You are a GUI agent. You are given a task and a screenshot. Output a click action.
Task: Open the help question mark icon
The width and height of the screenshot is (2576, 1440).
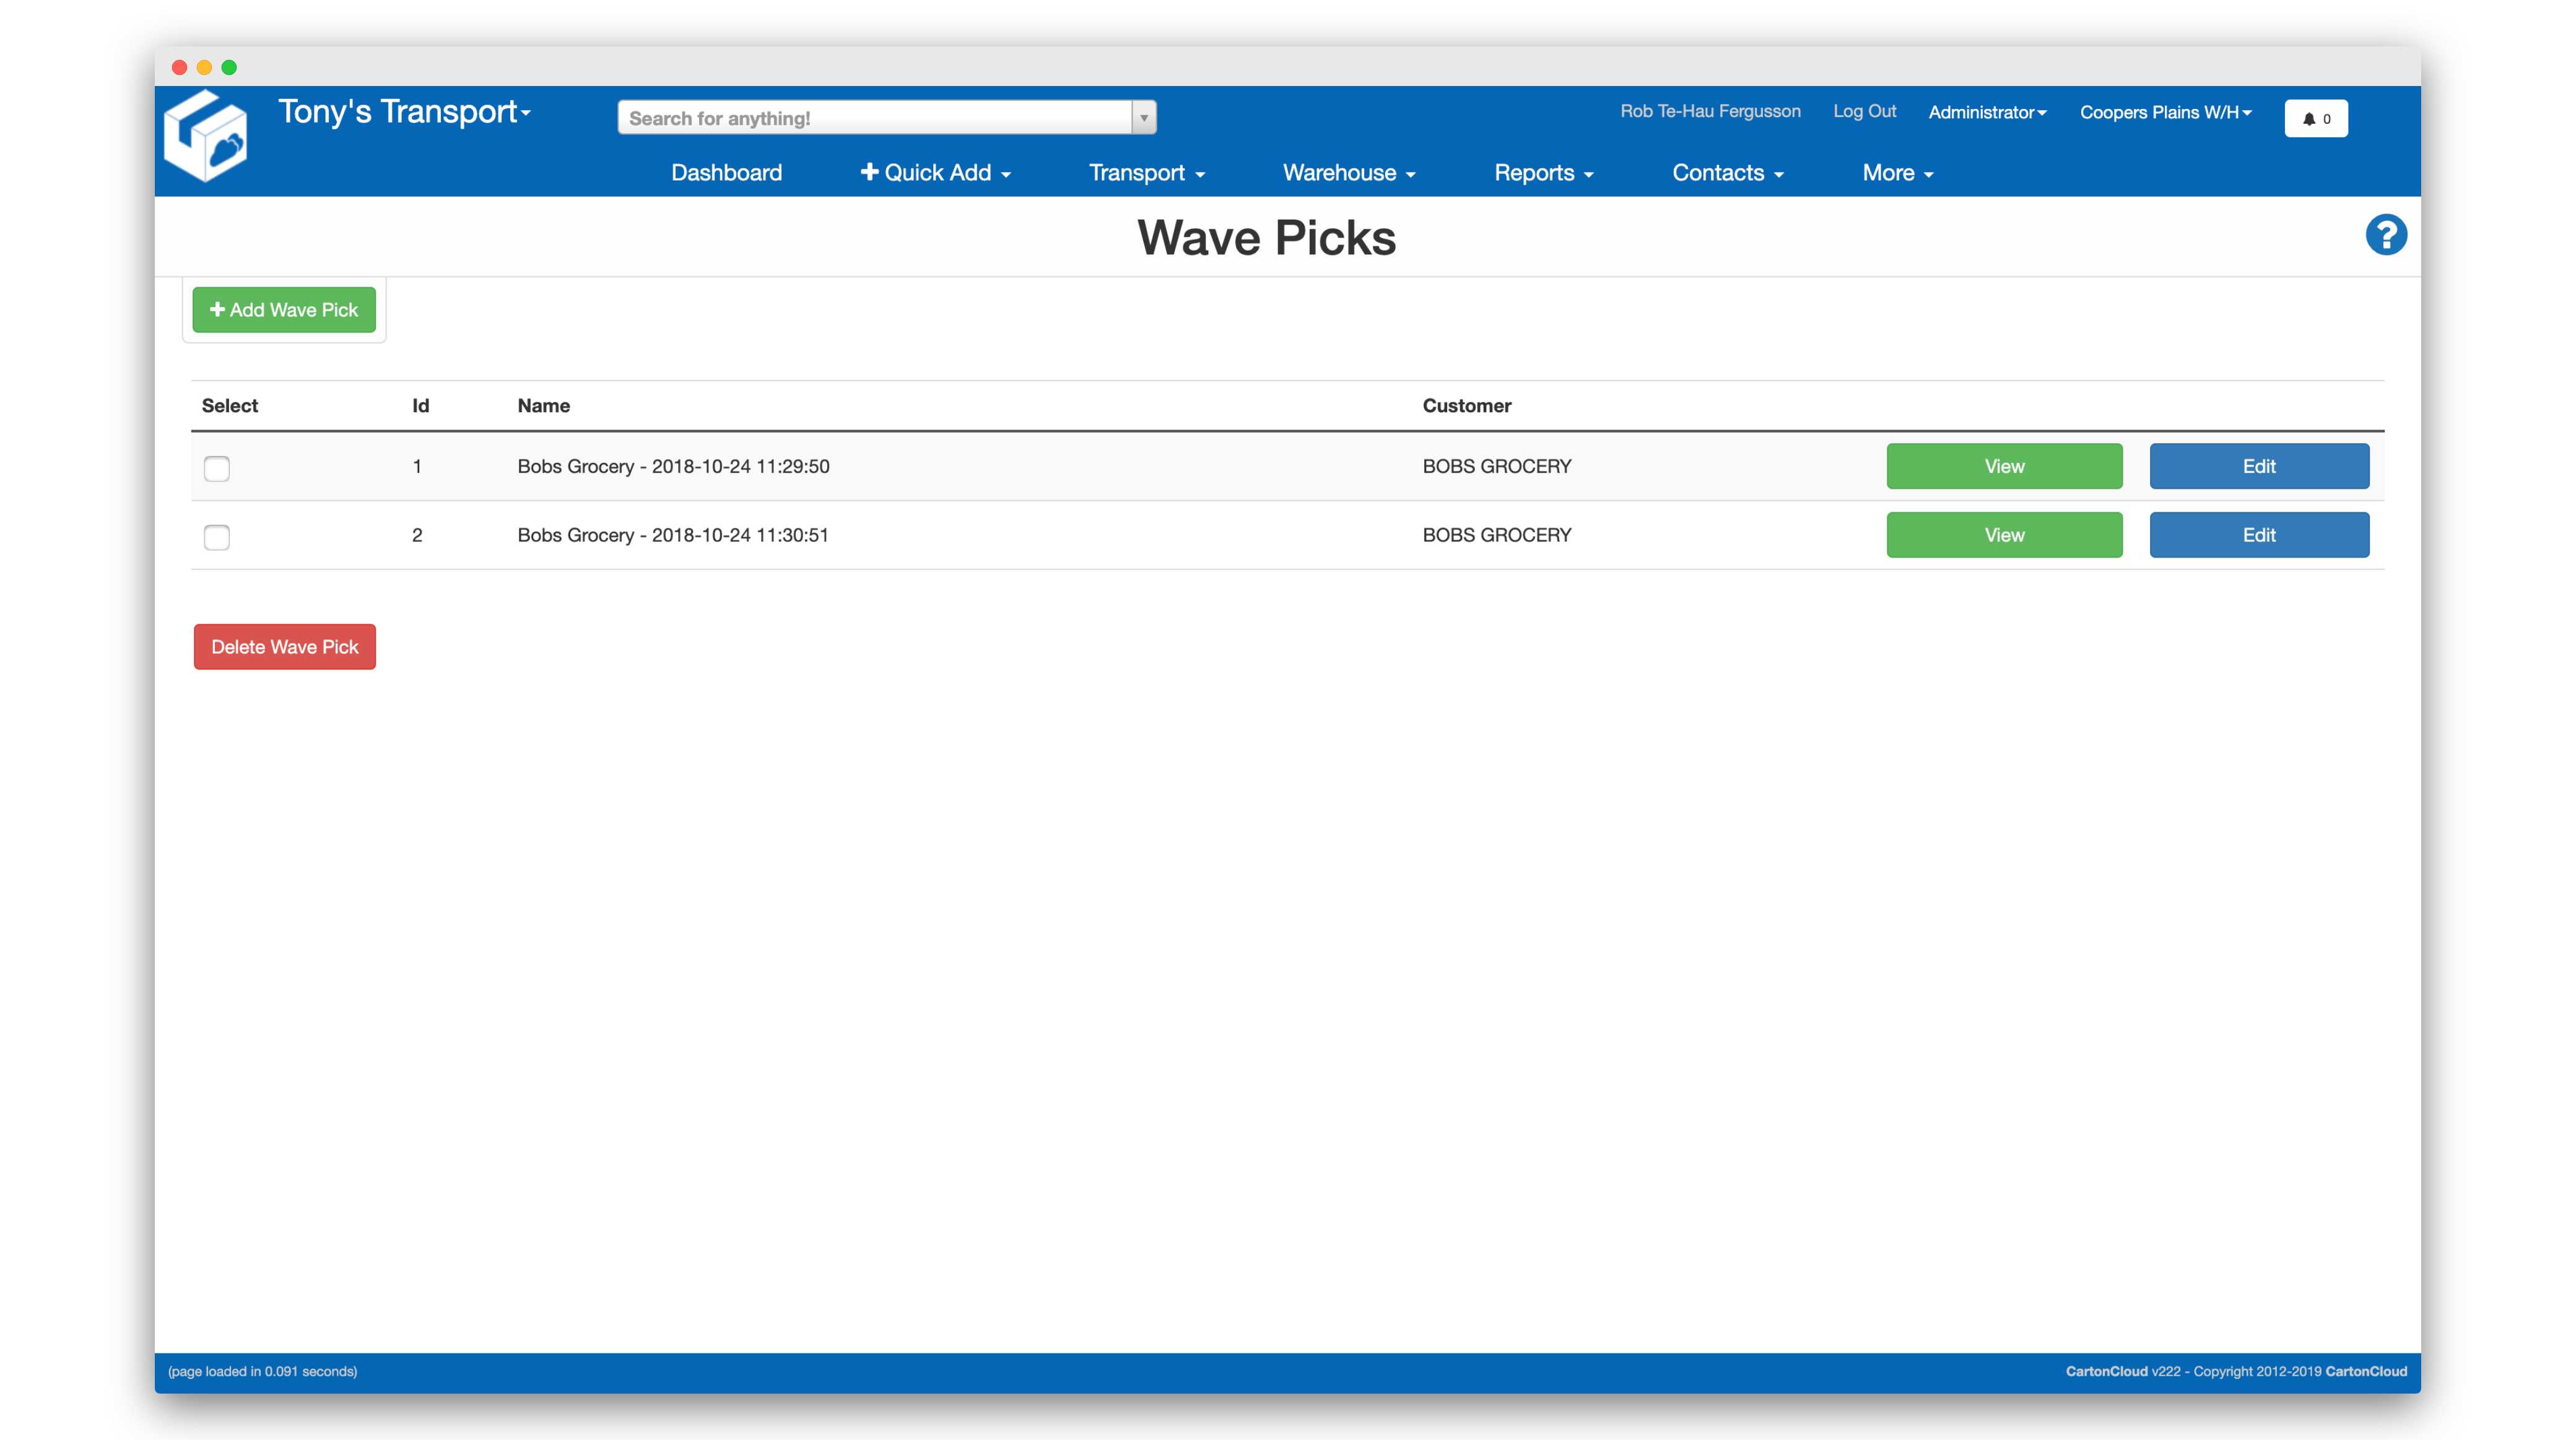2386,234
